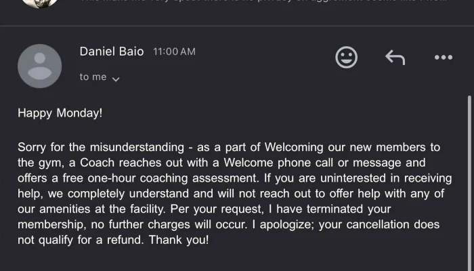Image resolution: width=474 pixels, height=271 pixels.
Task: Open the three-dot more options menu
Action: [x=444, y=57]
